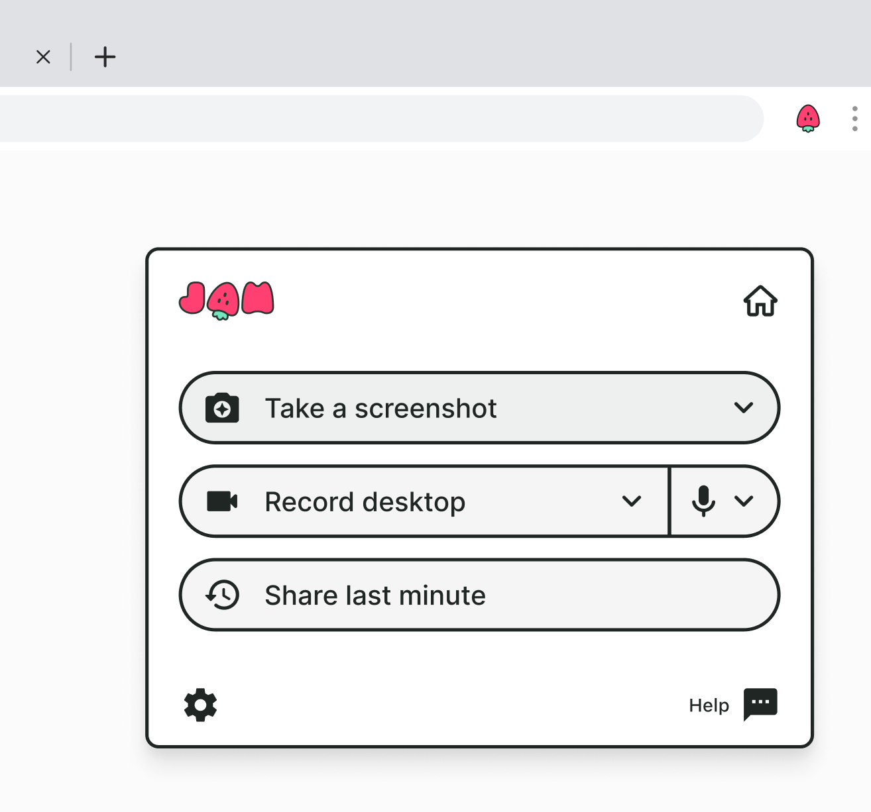Open Jam settings gear

pyautogui.click(x=200, y=705)
